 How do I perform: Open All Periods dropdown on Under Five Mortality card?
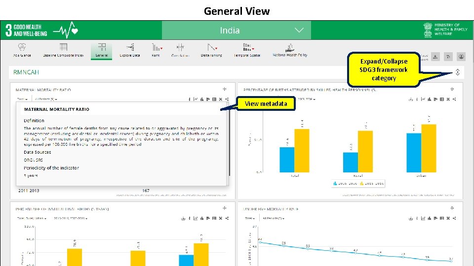click(274, 218)
